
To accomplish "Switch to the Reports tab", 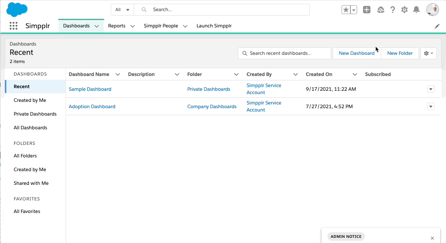I will (x=117, y=26).
